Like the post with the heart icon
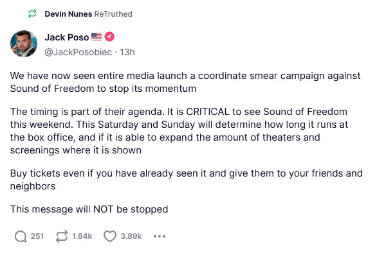The height and width of the screenshot is (253, 377). [x=110, y=236]
